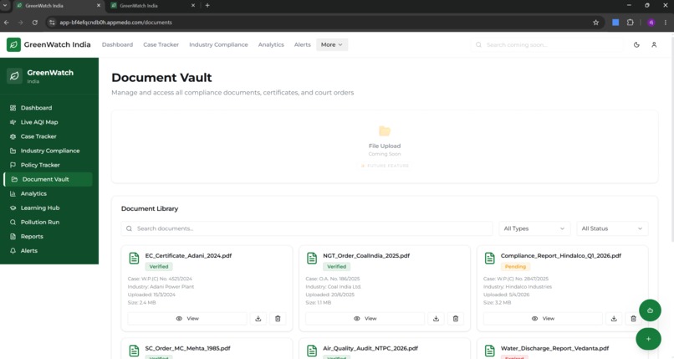View NGT_Order_CoalIndia_2025.pdf
674x359 pixels.
(365, 319)
